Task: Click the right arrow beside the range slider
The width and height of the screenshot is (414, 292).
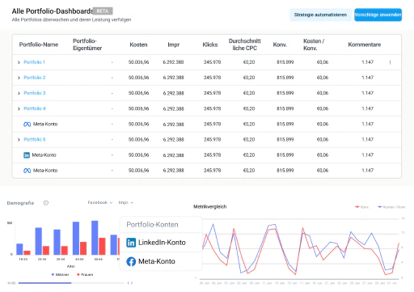Action: 132,283
